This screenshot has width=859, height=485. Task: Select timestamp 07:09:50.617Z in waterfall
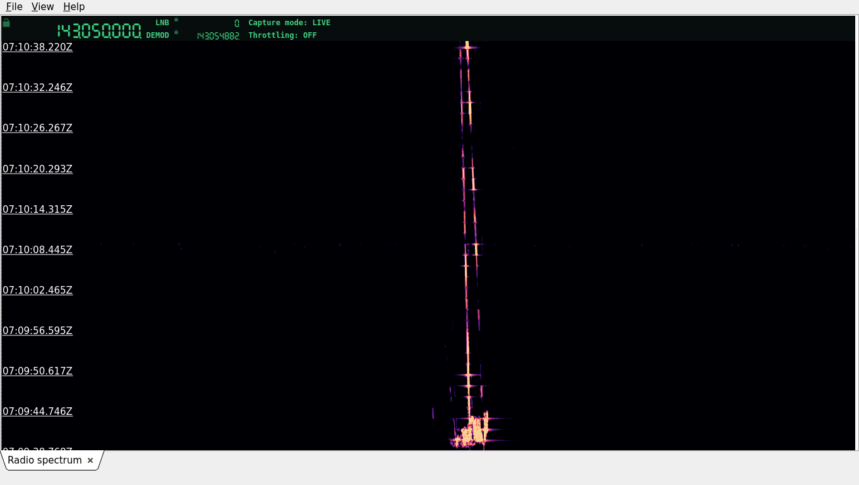tap(37, 371)
